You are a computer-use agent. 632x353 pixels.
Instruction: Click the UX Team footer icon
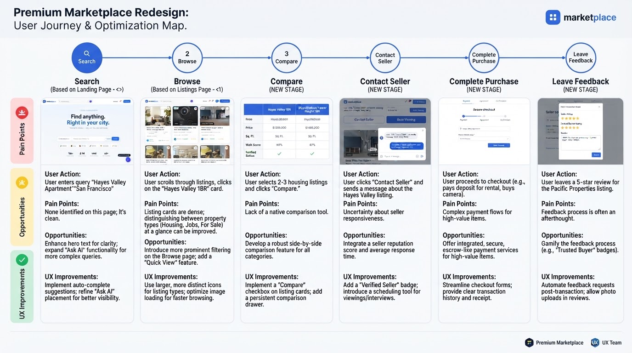(595, 342)
